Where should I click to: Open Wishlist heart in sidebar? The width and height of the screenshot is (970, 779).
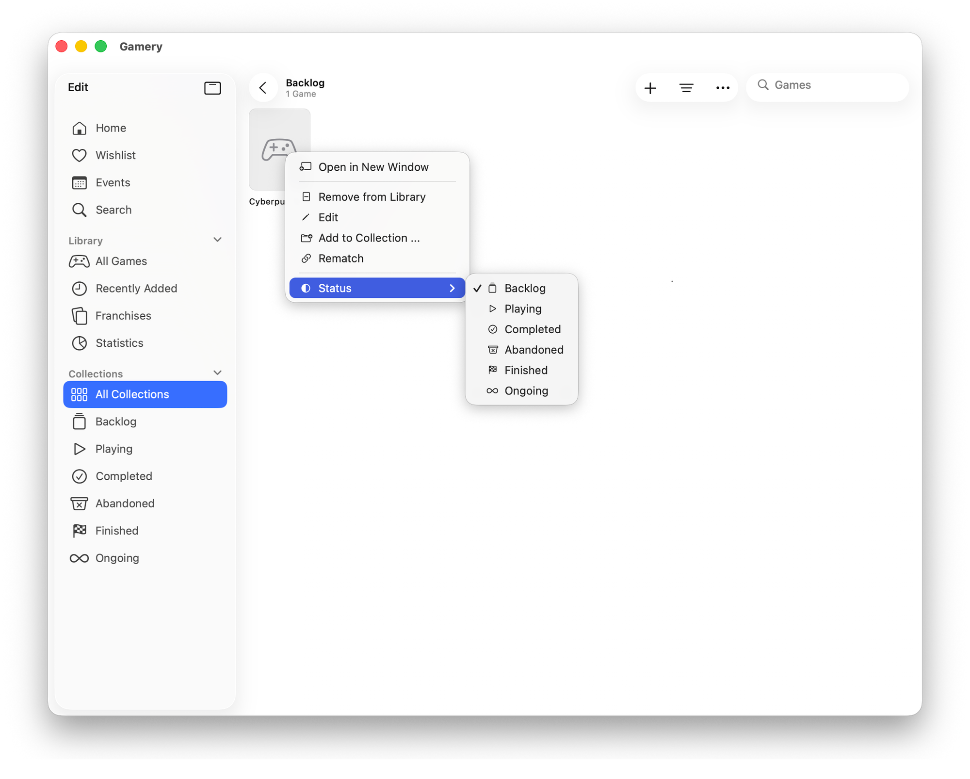coord(115,155)
